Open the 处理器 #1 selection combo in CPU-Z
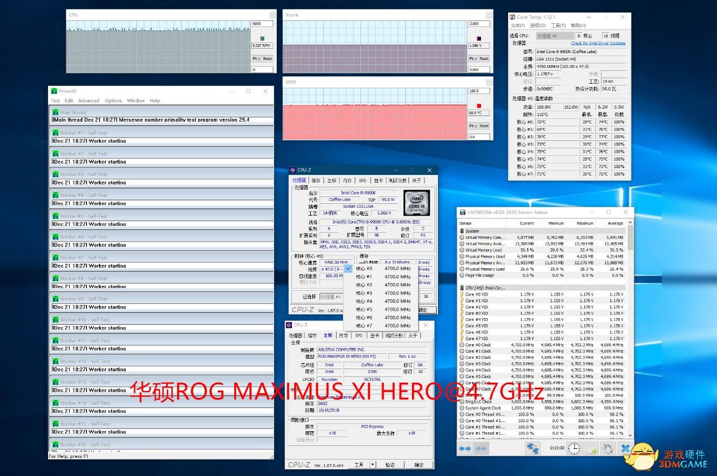Screen dimensions: 717x476 (332, 297)
